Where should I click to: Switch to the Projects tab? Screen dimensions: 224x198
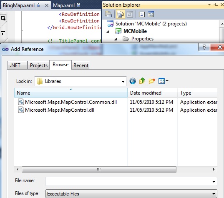[x=39, y=65]
